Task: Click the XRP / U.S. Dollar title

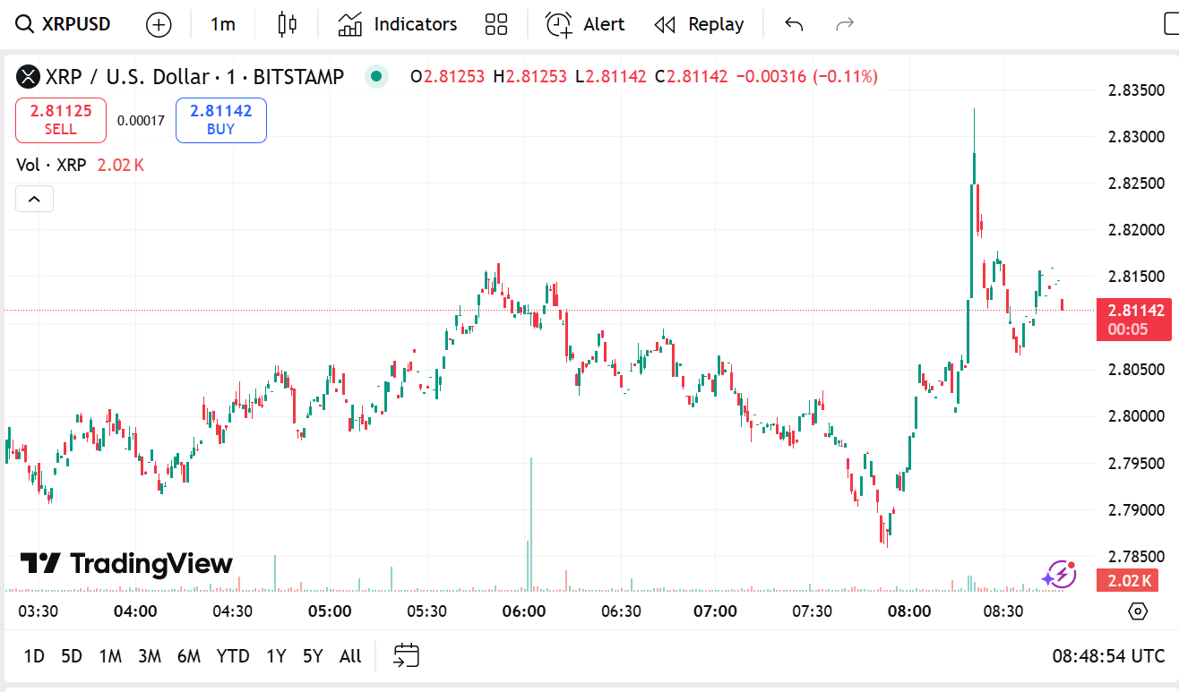Action: point(194,77)
